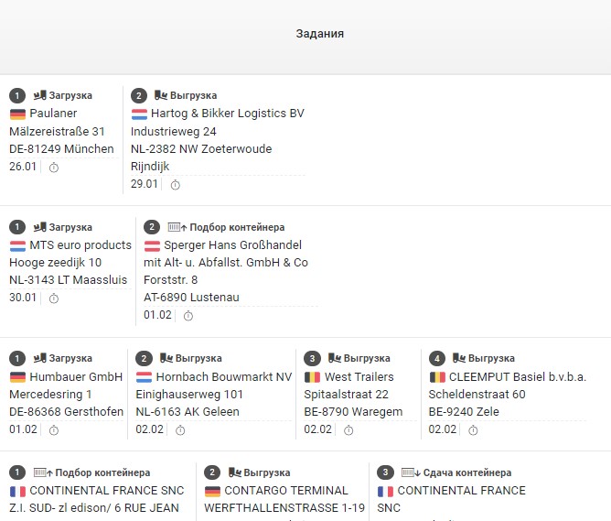This screenshot has height=521, width=611.
Task: Click the text CLEEMPUT Basiel b.v.b.a.
Action: [518, 377]
